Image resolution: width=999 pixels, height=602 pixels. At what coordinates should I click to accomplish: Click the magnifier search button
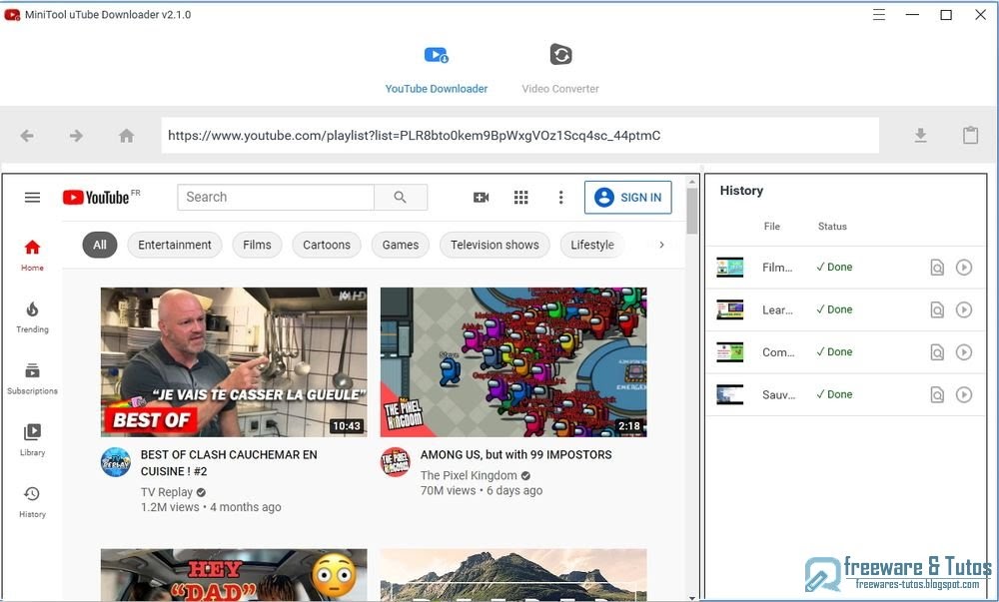pos(401,198)
